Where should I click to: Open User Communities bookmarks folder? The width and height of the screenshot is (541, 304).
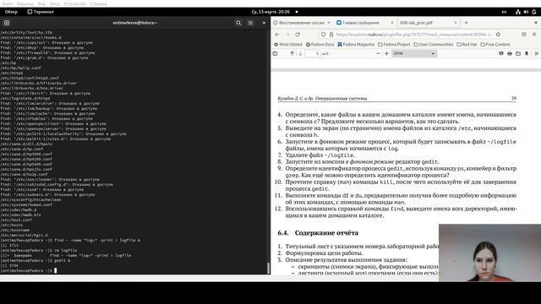(x=434, y=45)
